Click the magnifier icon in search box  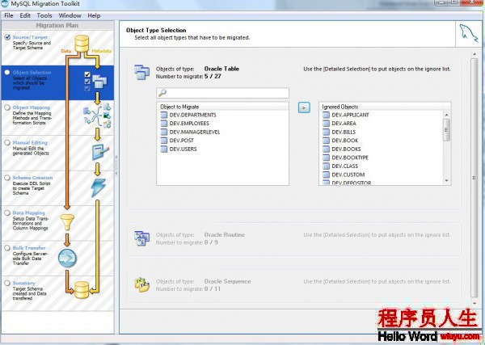(x=162, y=92)
